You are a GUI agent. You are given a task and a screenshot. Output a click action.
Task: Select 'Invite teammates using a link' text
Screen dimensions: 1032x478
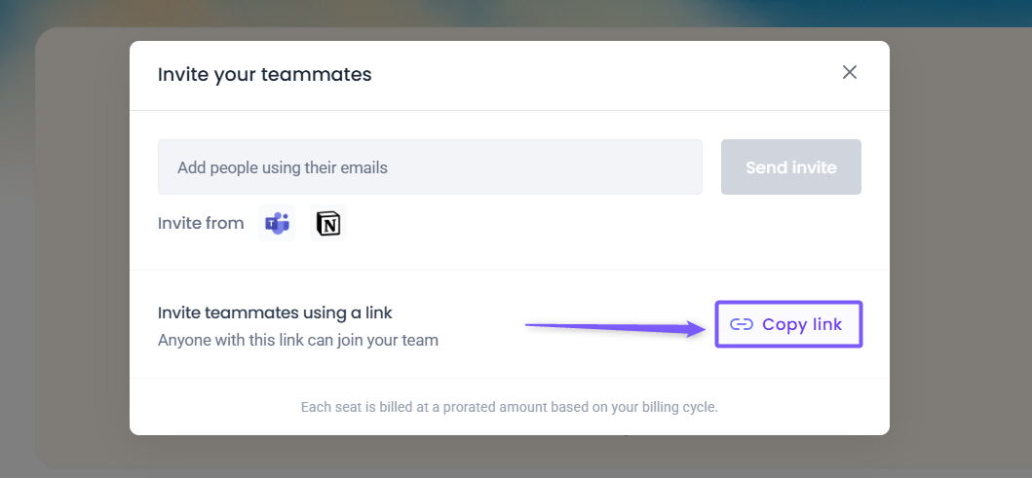pos(275,313)
